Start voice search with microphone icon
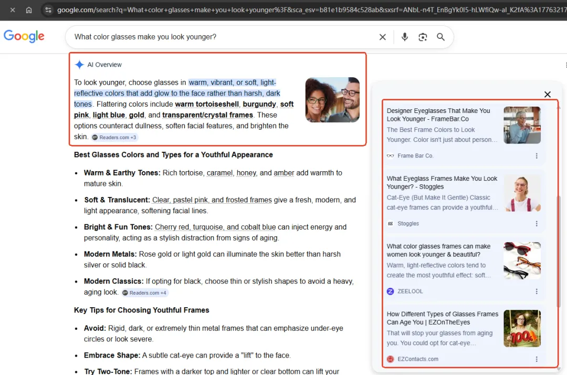 point(405,37)
